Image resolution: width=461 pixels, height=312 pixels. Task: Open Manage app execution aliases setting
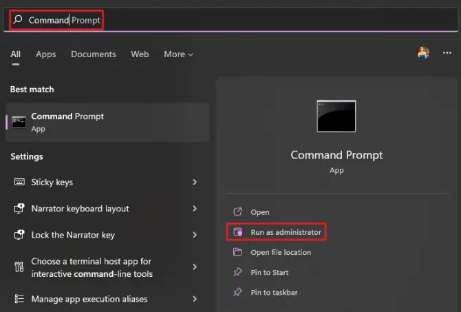(x=107, y=299)
